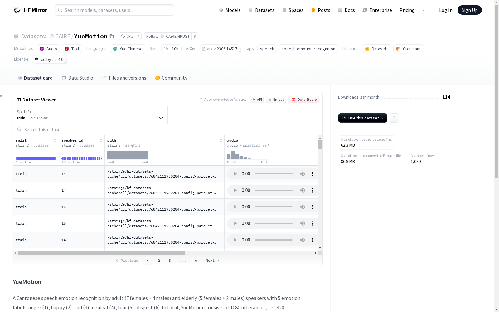This screenshot has height=312, width=499.
Task: Click the table's scroll-up arrow
Action: (x=320, y=138)
